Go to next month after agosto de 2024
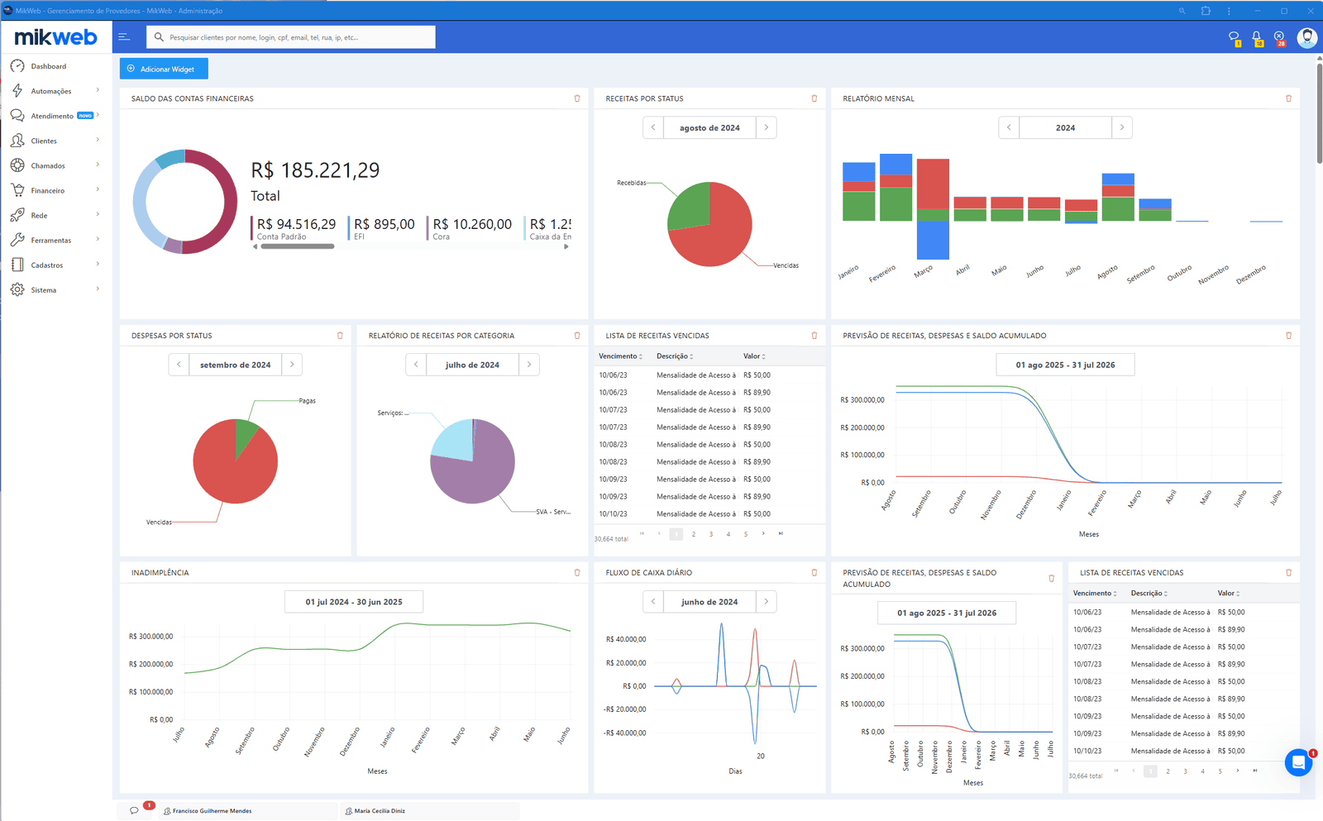1323x821 pixels. [767, 127]
